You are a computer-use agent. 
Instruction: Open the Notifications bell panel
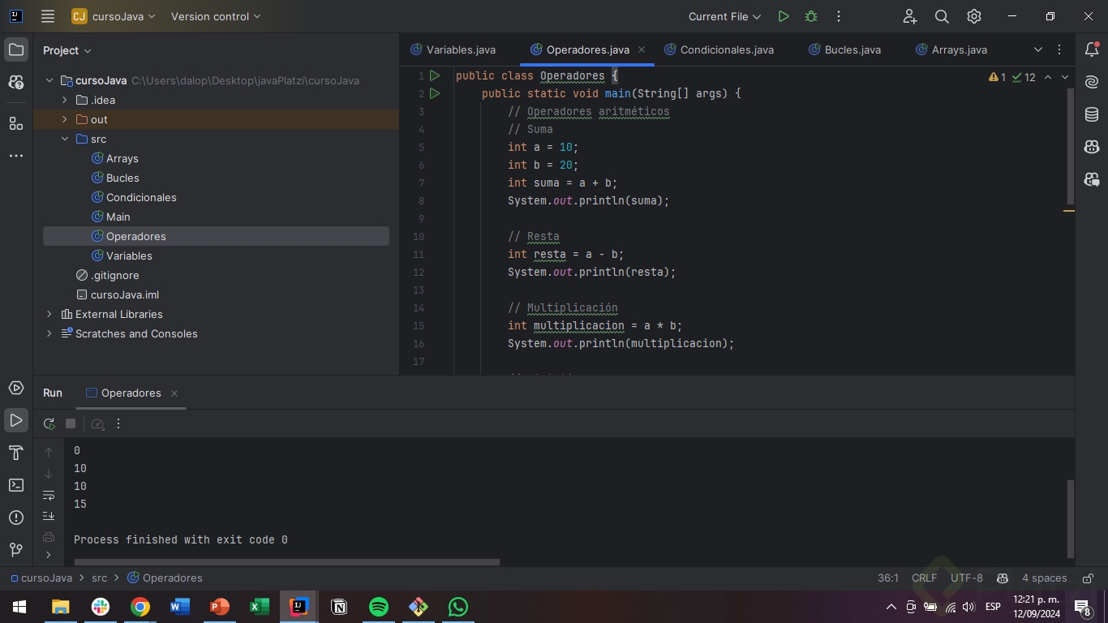1092,49
